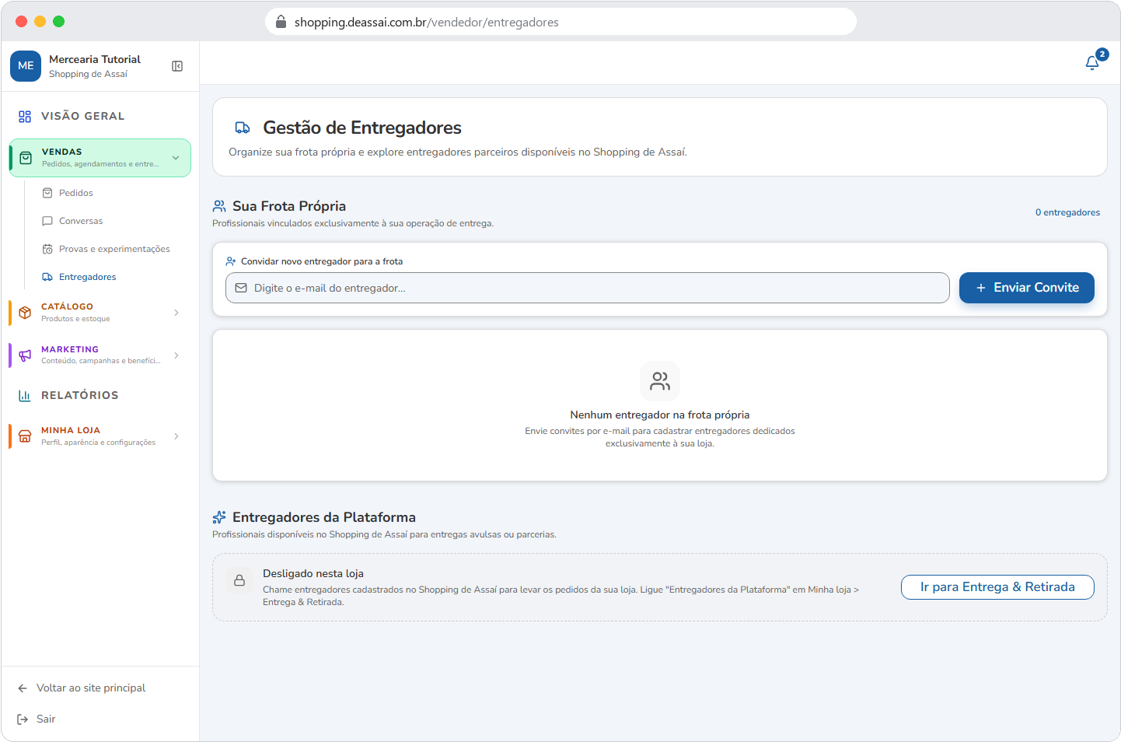The height and width of the screenshot is (742, 1121).
Task: Click the Convidar novo entregador para a frota label
Action: [322, 261]
